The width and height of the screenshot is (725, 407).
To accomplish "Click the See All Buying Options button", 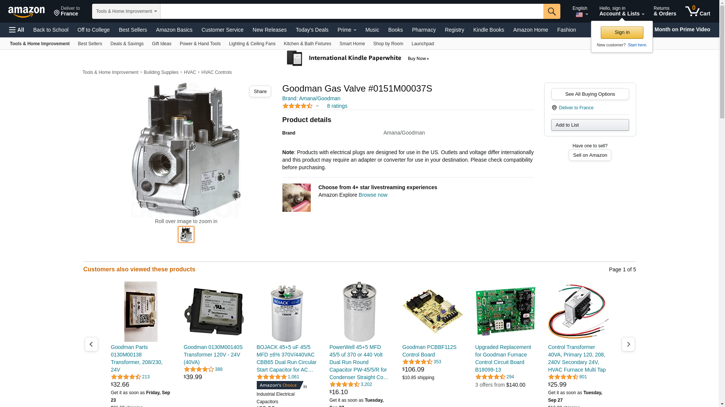I will coord(590,94).
